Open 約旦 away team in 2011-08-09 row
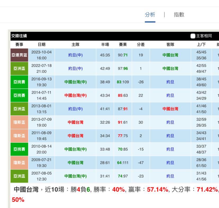This screenshot has height=208, width=219. [x=170, y=136]
